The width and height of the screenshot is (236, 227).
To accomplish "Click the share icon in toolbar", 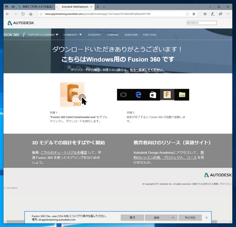I will point(220,14).
